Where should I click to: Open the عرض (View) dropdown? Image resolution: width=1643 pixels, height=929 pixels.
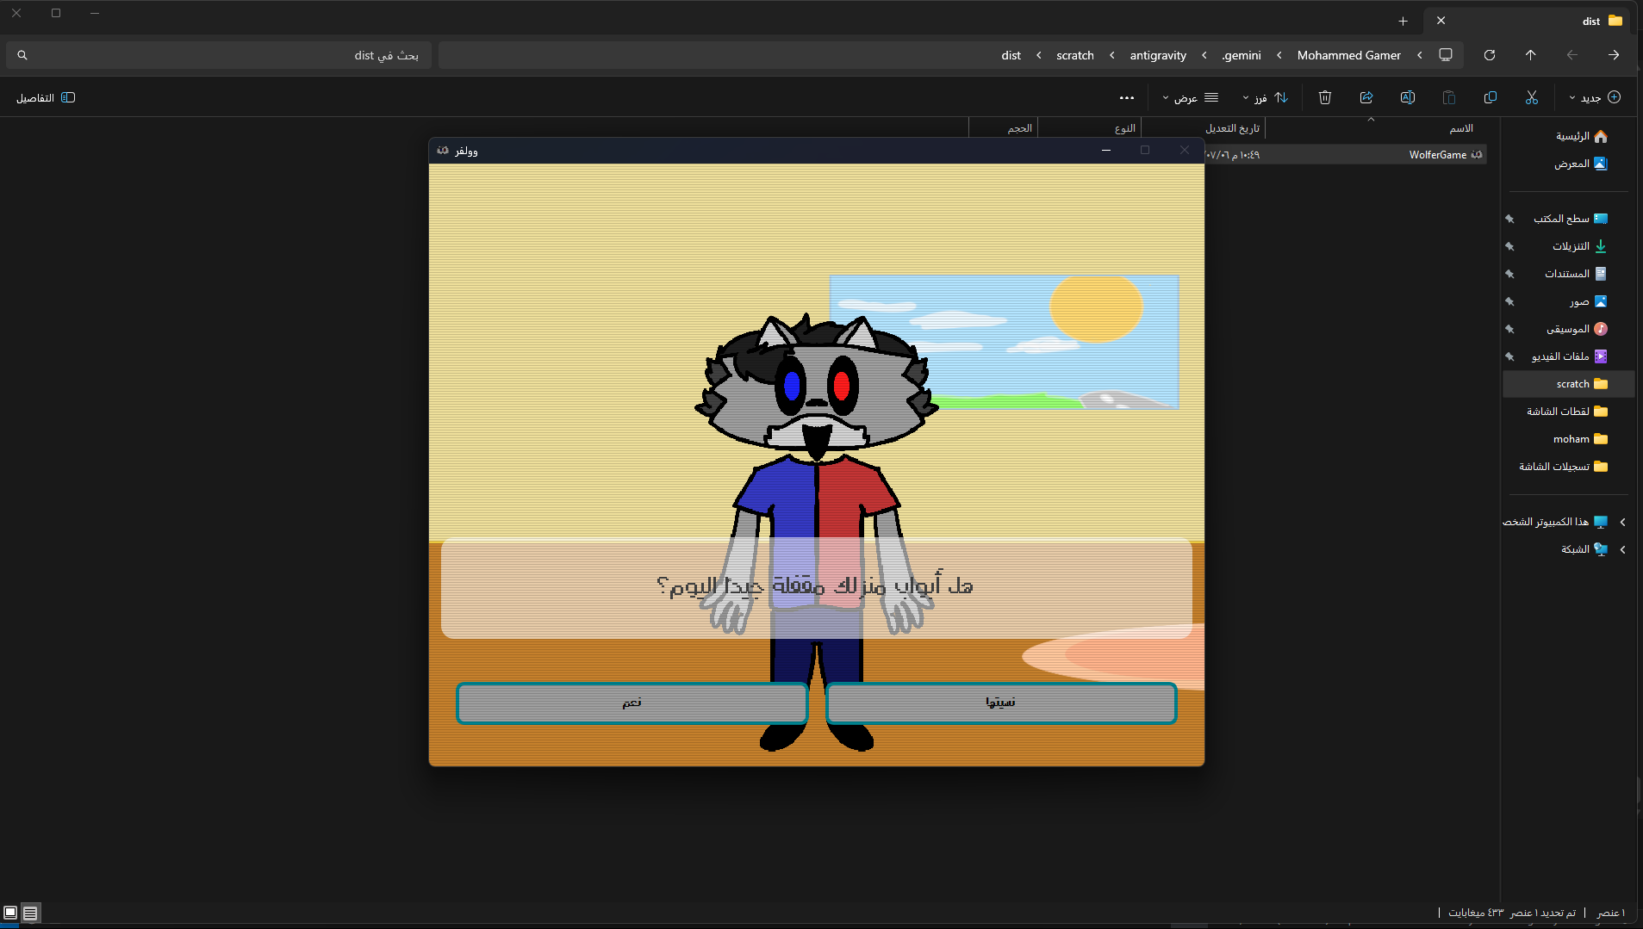pos(1190,97)
